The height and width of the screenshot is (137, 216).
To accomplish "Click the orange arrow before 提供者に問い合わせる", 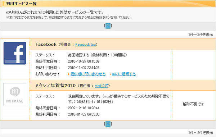I will (x=69, y=74).
